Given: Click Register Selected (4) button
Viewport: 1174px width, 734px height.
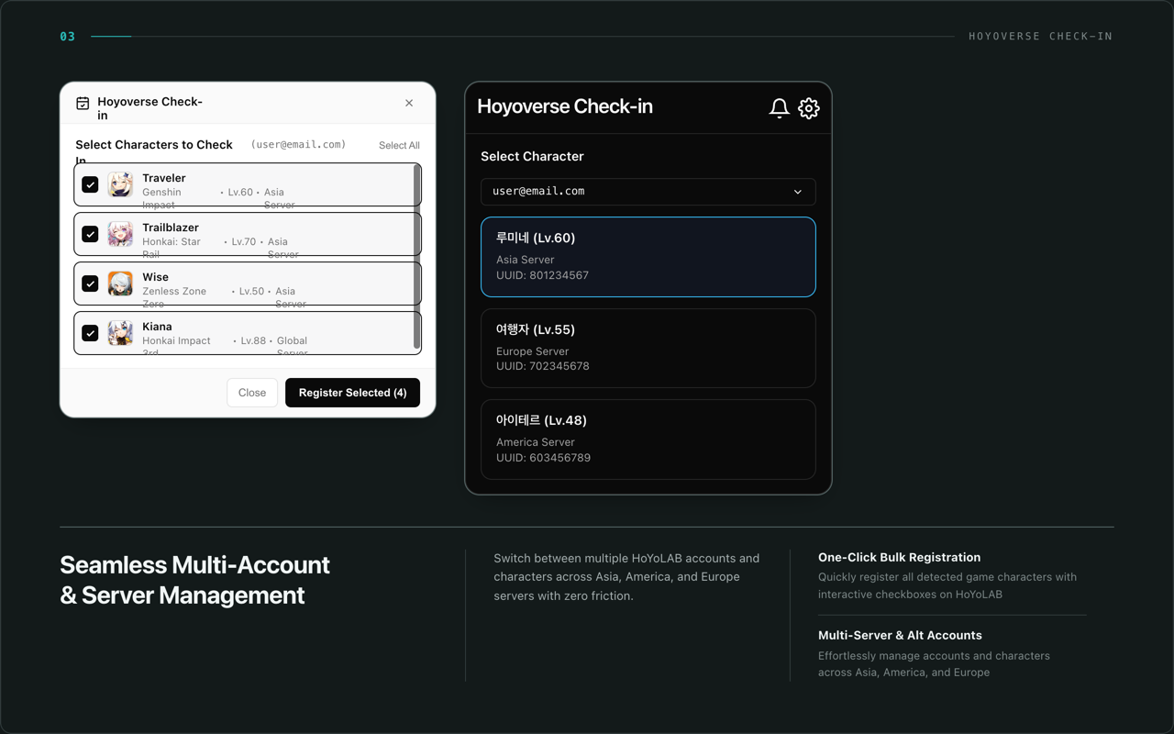Looking at the screenshot, I should tap(352, 393).
